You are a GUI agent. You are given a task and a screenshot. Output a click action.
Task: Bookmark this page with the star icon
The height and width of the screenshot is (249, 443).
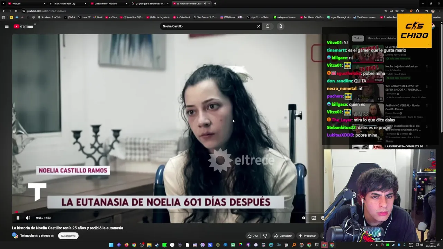click(403, 11)
